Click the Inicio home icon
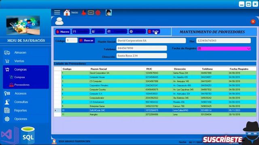 pyautogui.click(x=67, y=12)
